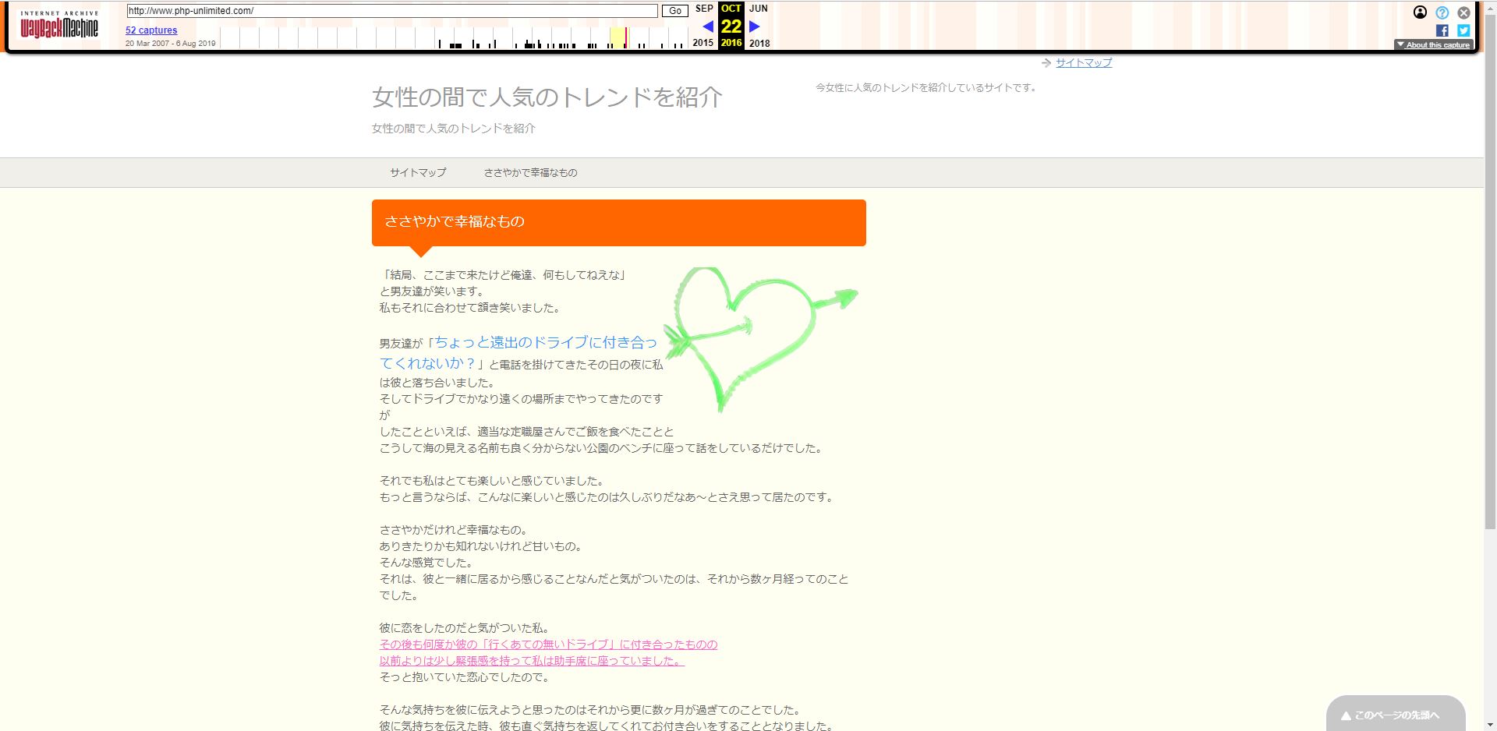Click the Wayback Machine logo
The image size is (1497, 731).
coord(59,26)
